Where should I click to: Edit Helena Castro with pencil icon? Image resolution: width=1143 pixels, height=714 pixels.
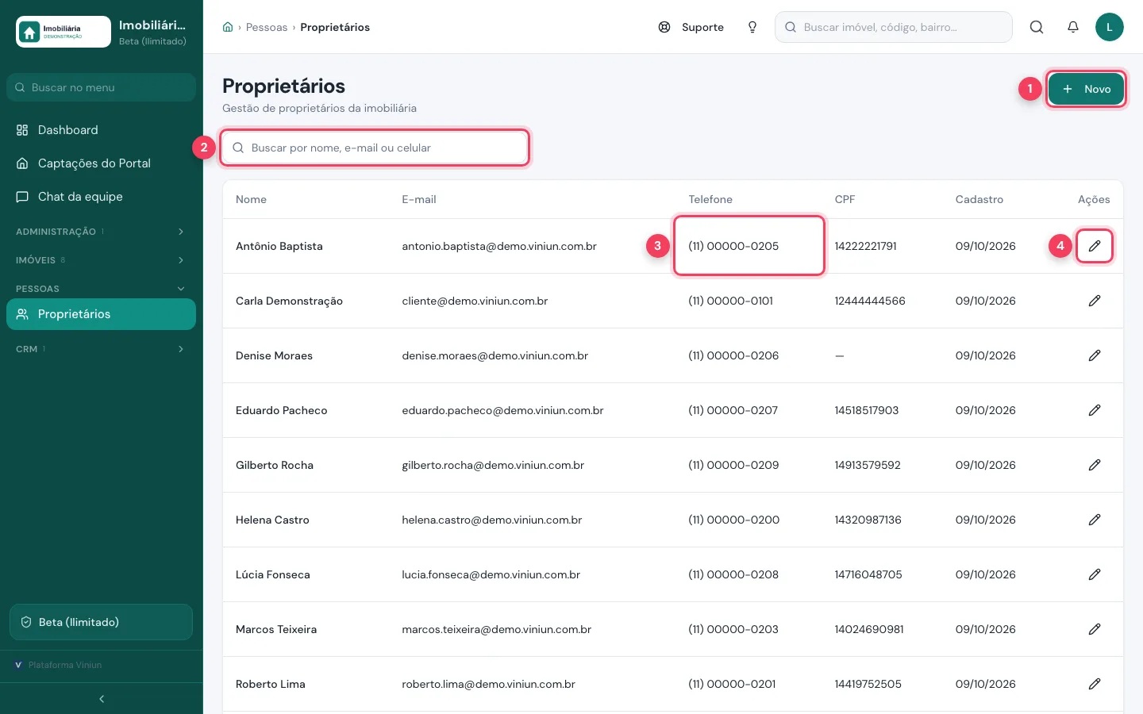1095,520
